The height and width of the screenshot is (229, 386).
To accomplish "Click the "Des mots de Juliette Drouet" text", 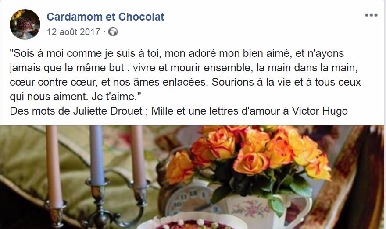I will point(76,111).
